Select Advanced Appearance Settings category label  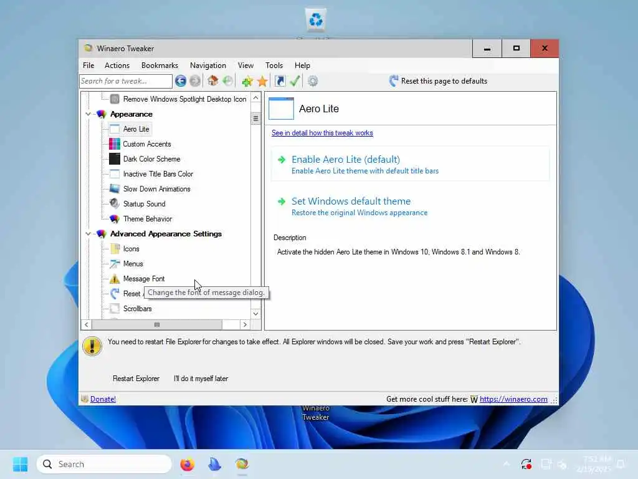(166, 234)
